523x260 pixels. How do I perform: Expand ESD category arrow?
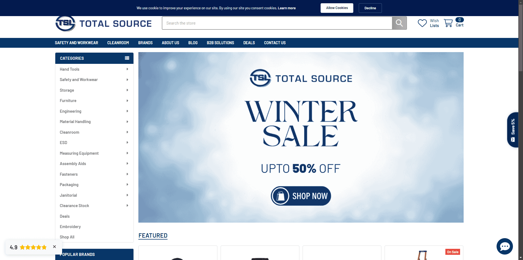coord(127,143)
